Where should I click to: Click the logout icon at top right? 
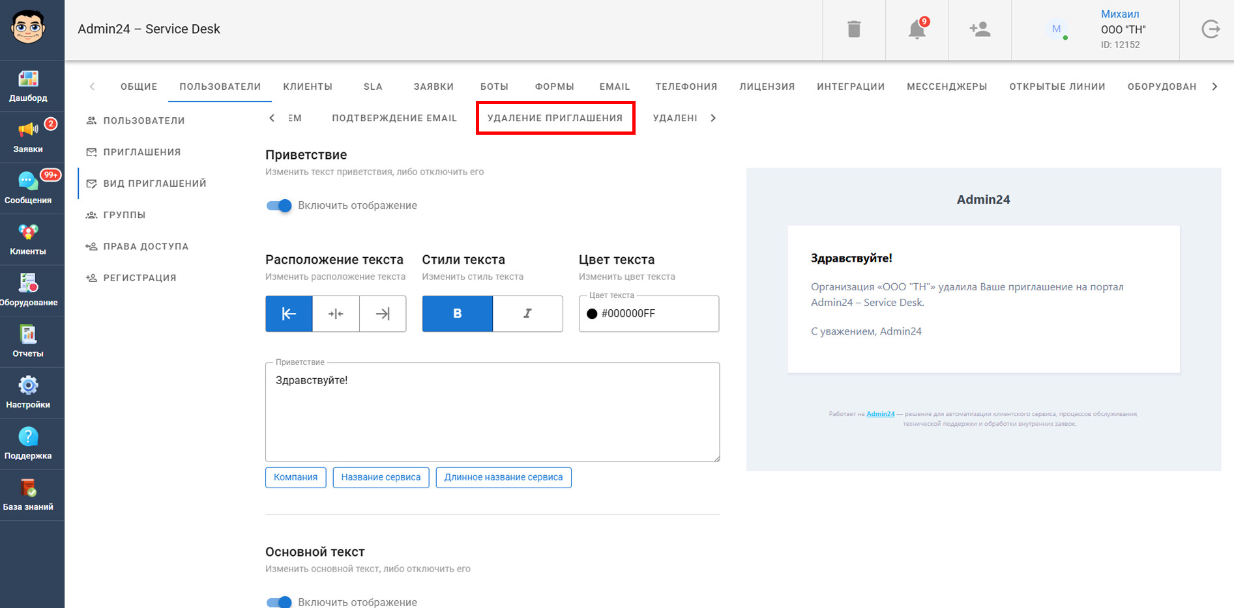coord(1210,29)
